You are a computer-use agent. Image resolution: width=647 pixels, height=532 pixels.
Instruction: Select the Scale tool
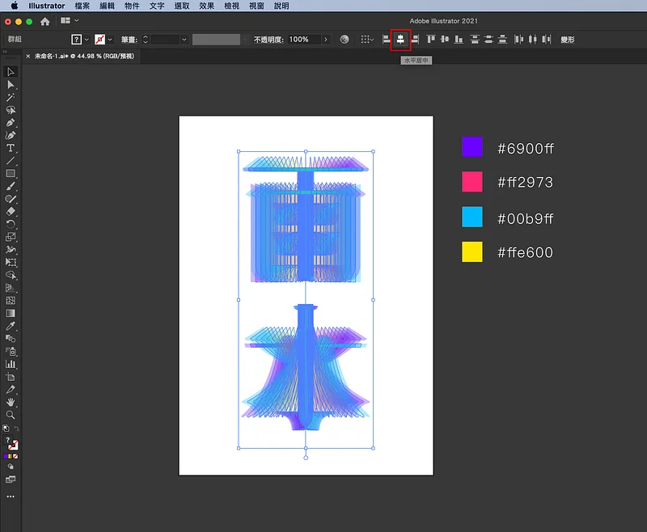click(x=11, y=237)
